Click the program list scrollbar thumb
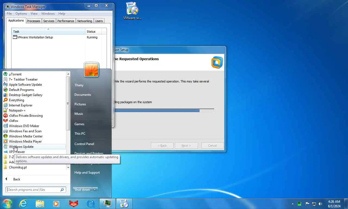 68,103
